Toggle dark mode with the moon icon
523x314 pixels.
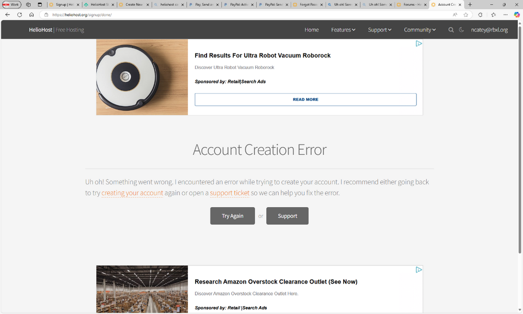(461, 30)
